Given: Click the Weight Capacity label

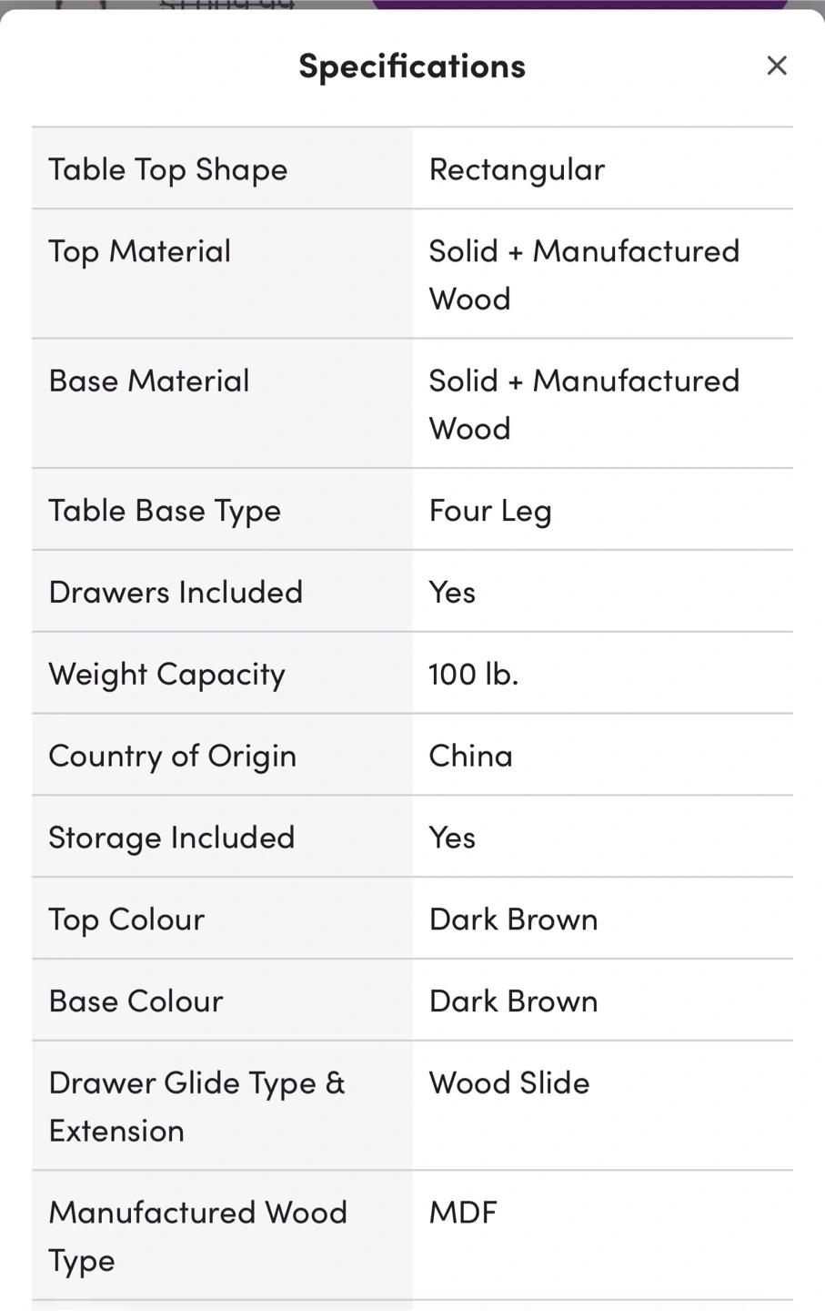Looking at the screenshot, I should (x=167, y=674).
